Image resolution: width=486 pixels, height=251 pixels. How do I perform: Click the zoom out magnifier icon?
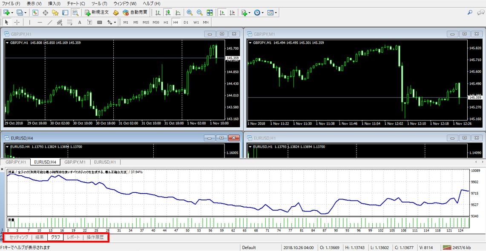point(199,13)
